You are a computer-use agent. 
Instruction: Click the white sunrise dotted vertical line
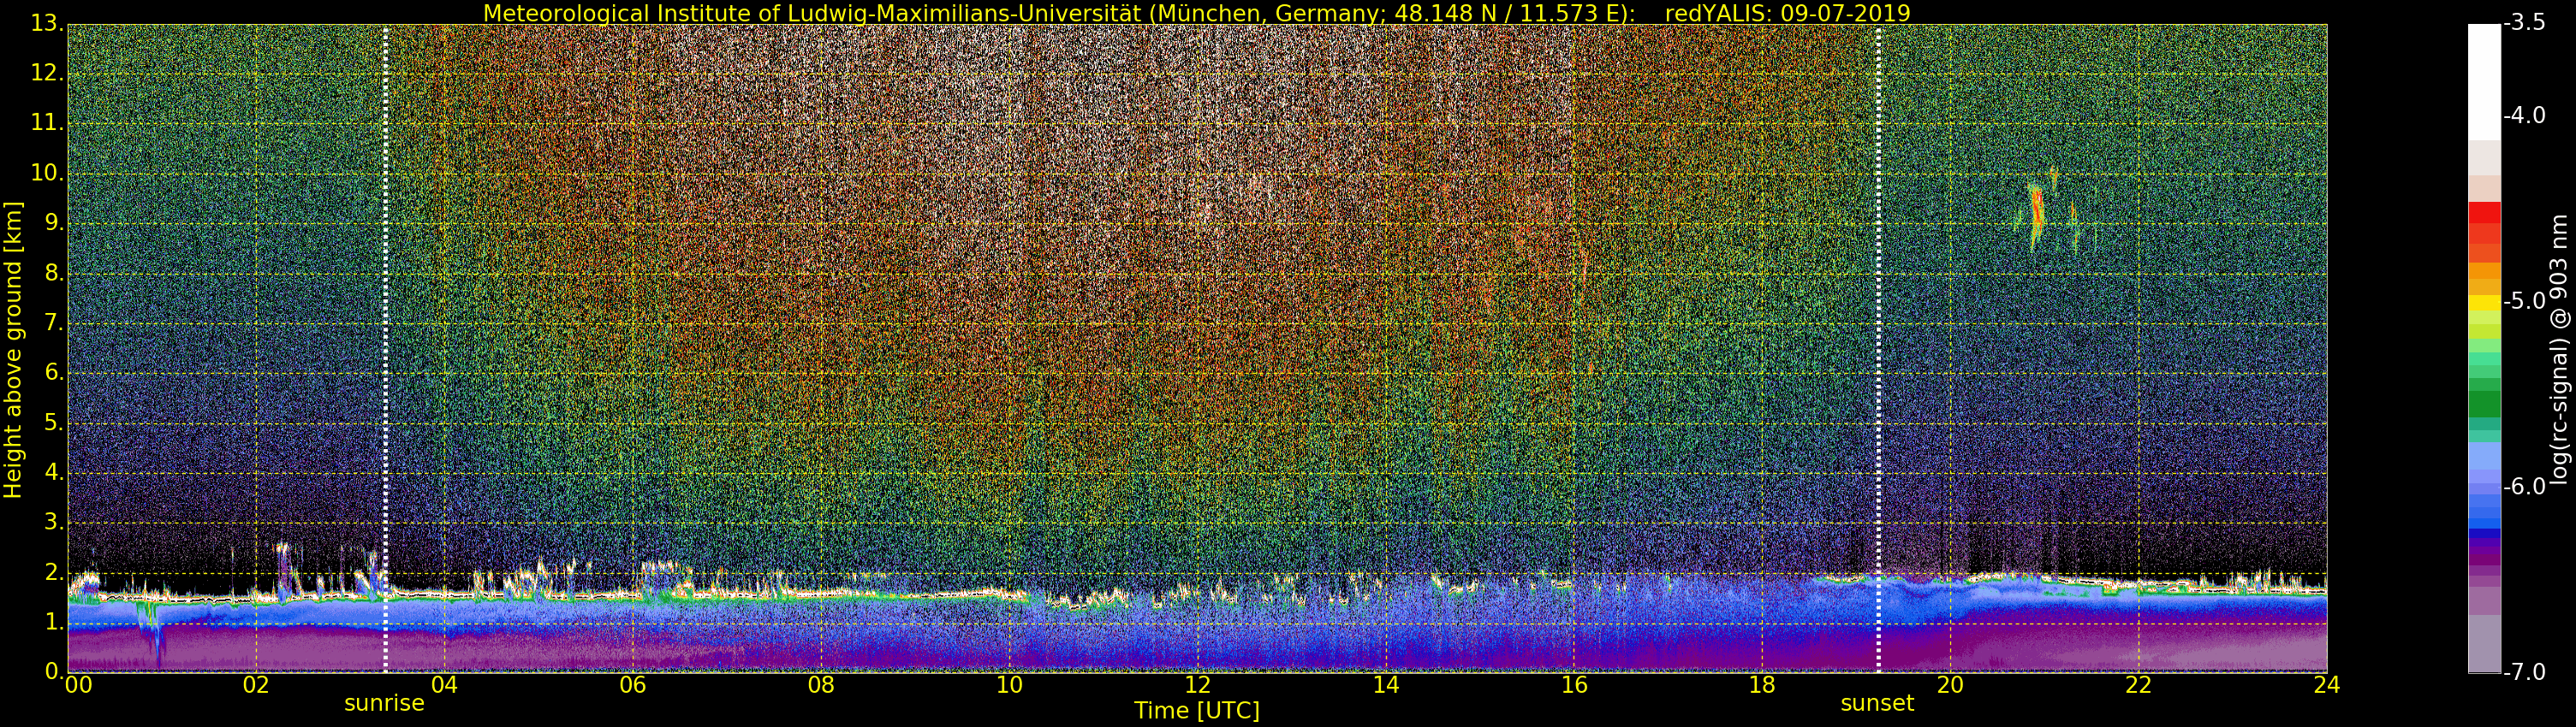tap(386, 348)
